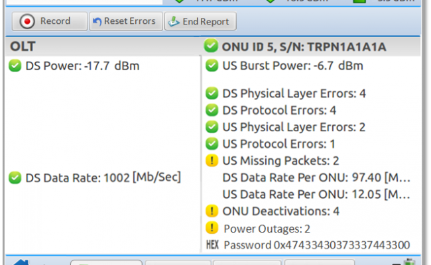Select the OLT panel header
Image resolution: width=431 pixels, height=265 pixels.
click(101, 46)
